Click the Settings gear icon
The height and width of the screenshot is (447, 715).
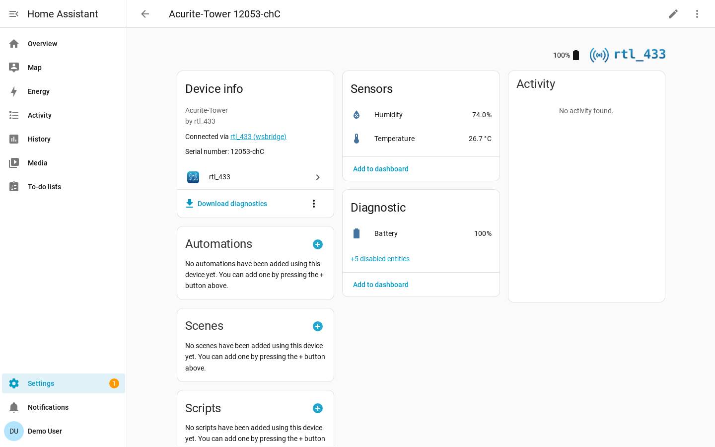(x=14, y=383)
